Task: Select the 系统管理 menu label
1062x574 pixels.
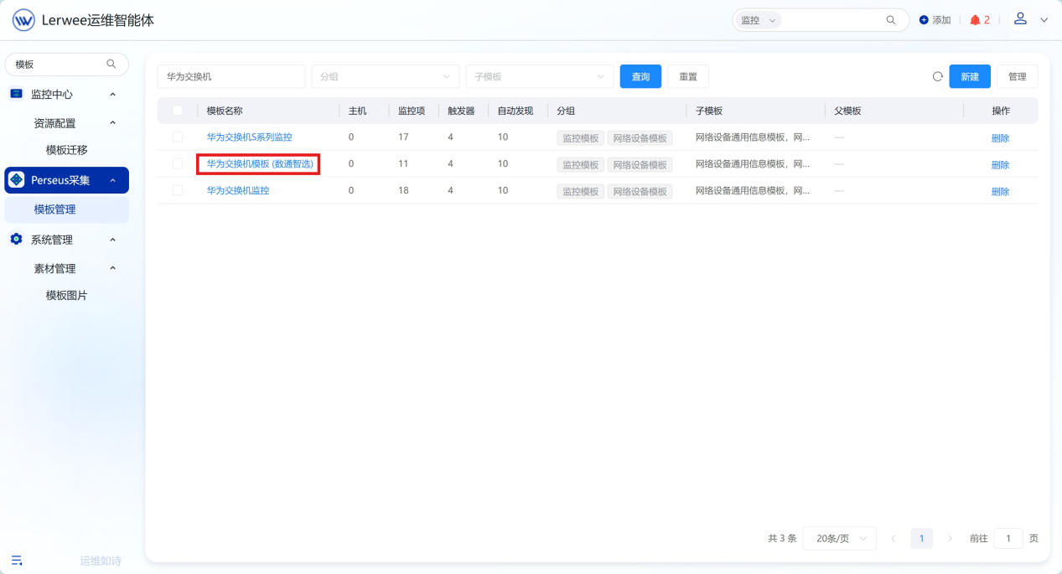Action: [x=52, y=240]
